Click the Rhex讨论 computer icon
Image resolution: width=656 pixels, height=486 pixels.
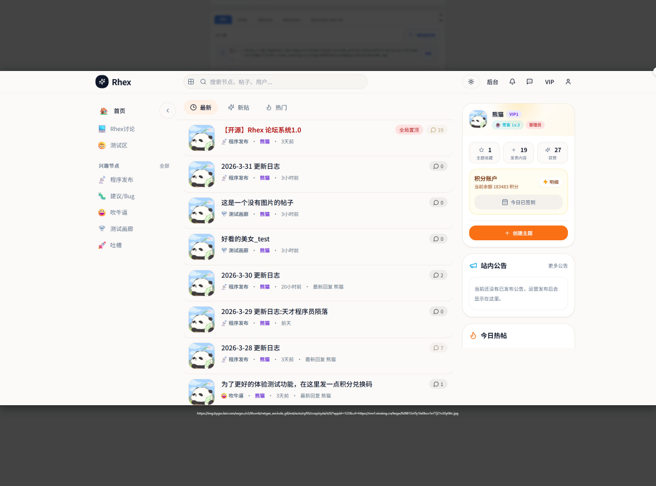(x=102, y=129)
